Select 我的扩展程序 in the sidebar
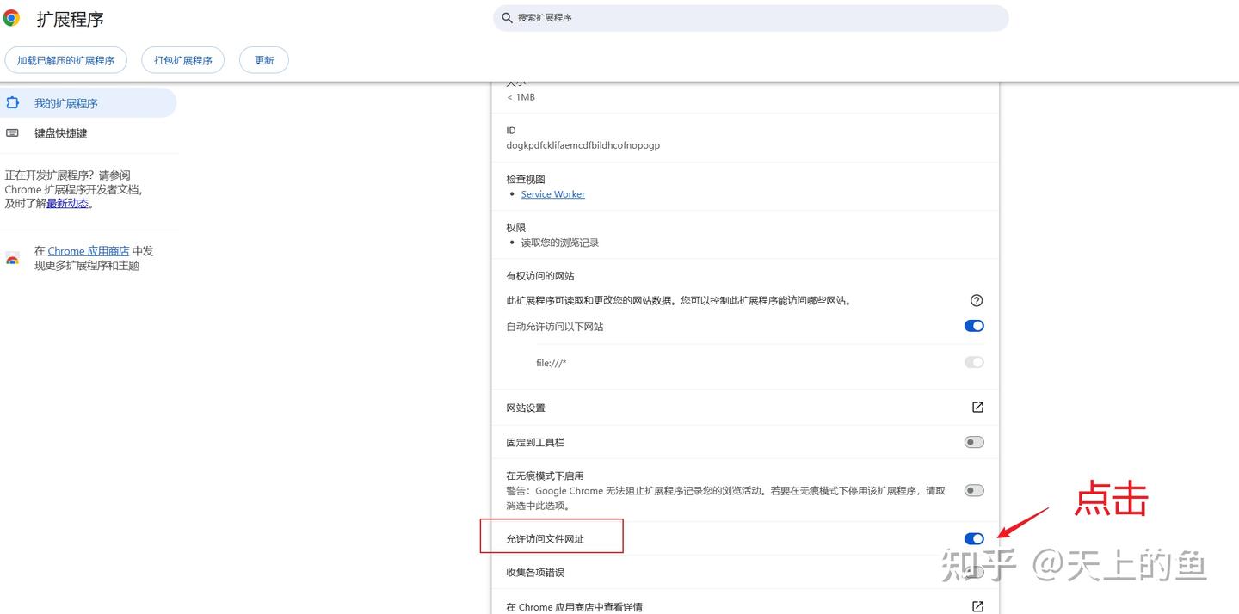 (x=88, y=103)
